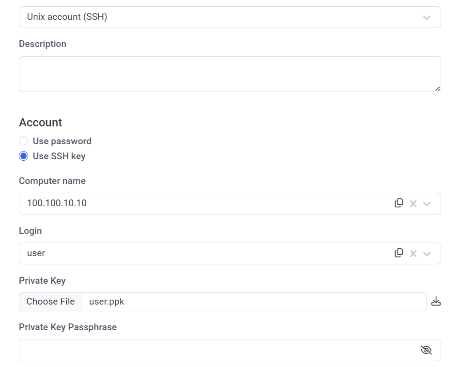Select the Use password radio button
459x367 pixels.
click(23, 141)
